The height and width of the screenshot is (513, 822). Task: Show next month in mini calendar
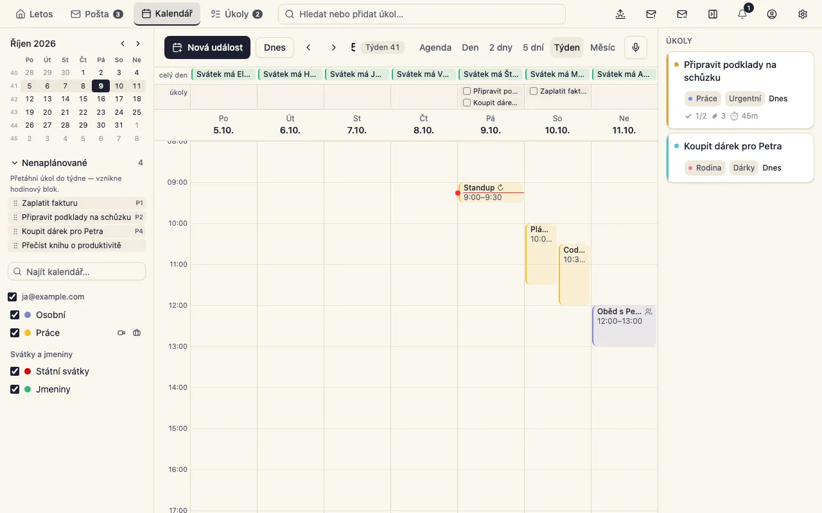coord(138,44)
